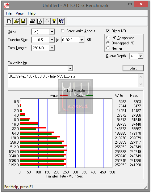Viewport: 151px width, 193px height.
Task: Click read value 172178 in results
Action: [x=135, y=133]
